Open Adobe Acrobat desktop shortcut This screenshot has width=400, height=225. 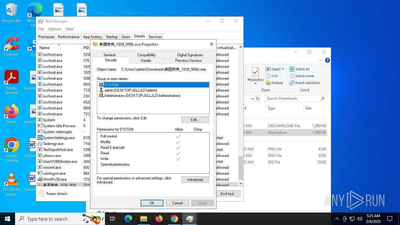coord(11,82)
